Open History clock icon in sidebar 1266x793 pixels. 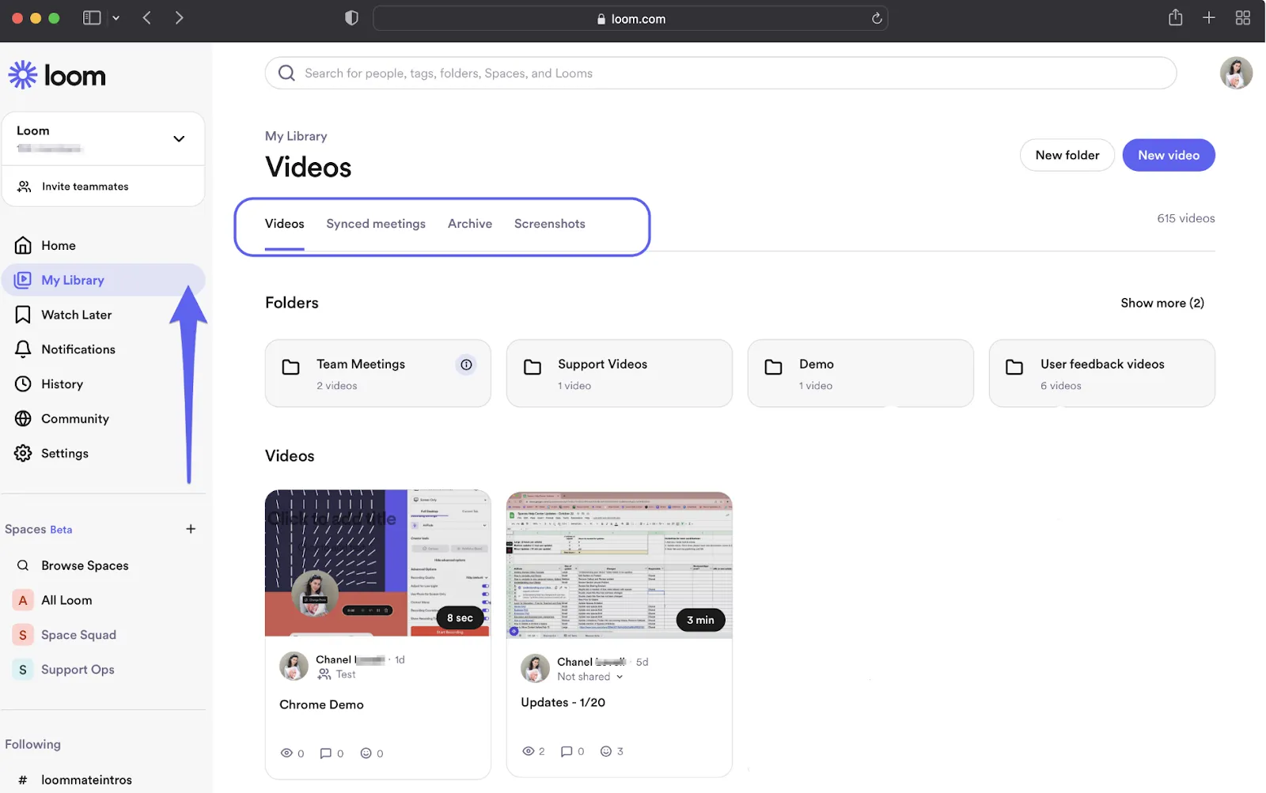(23, 384)
